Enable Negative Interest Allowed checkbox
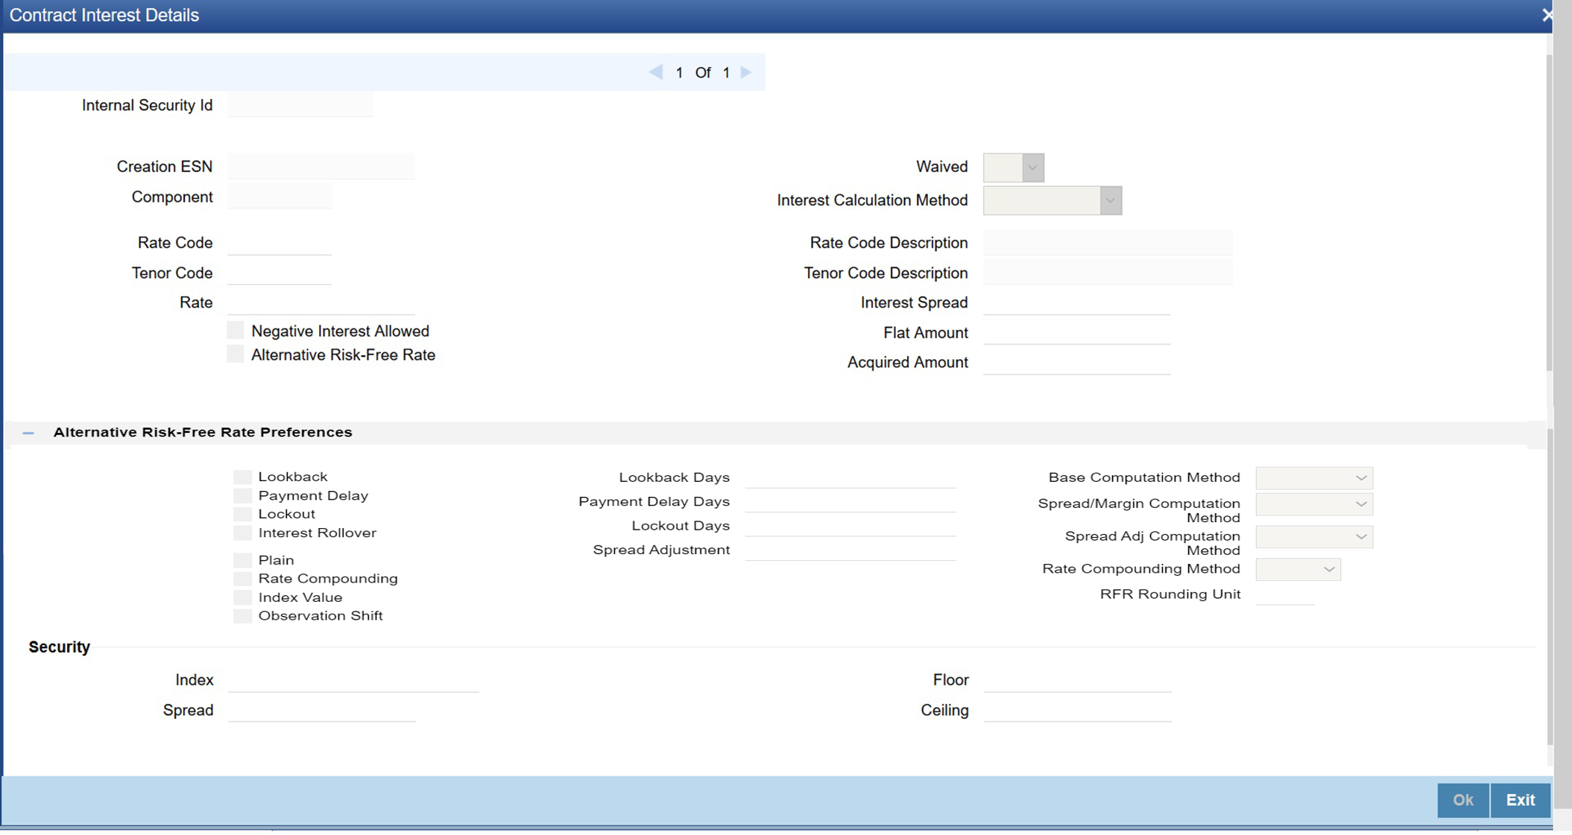 coord(236,331)
